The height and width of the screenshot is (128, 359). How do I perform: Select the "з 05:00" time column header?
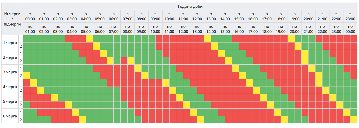100,16
